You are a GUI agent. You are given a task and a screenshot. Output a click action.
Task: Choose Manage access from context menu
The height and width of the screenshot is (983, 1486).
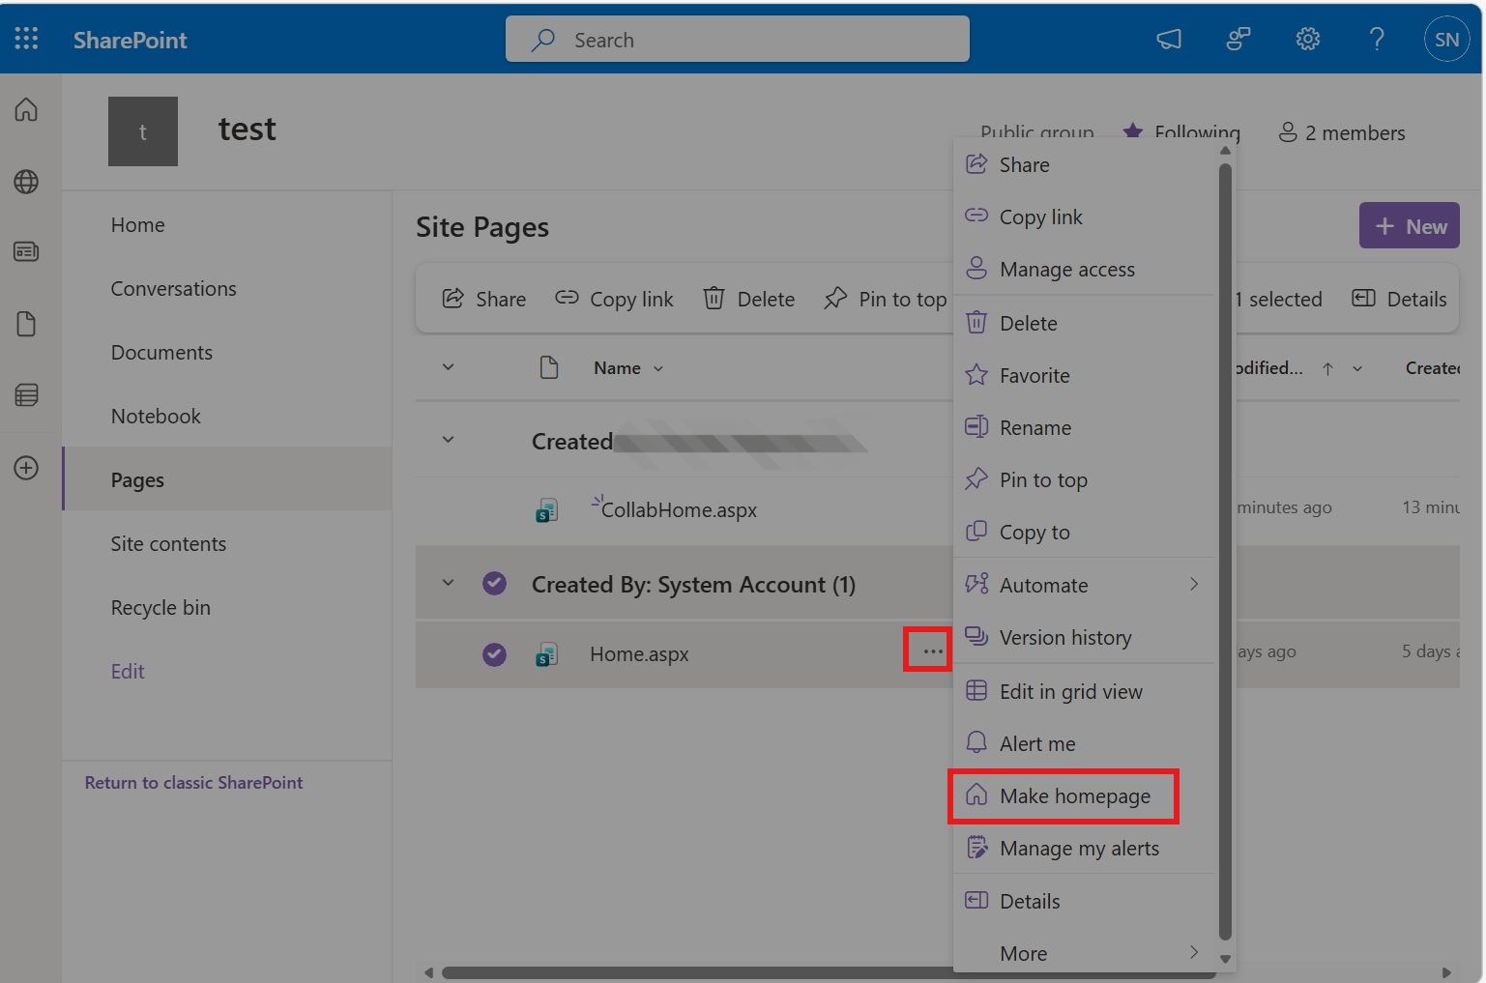pos(1084,270)
